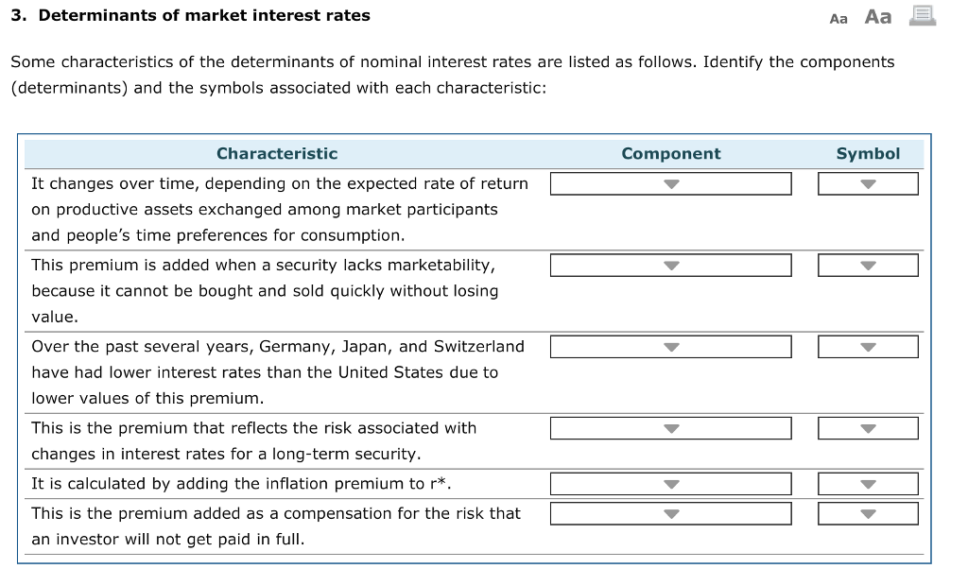Open the Symbol dropdown in the Germany, Japan, Switzerland row
Viewport: 968px width, 586px height.
point(867,346)
